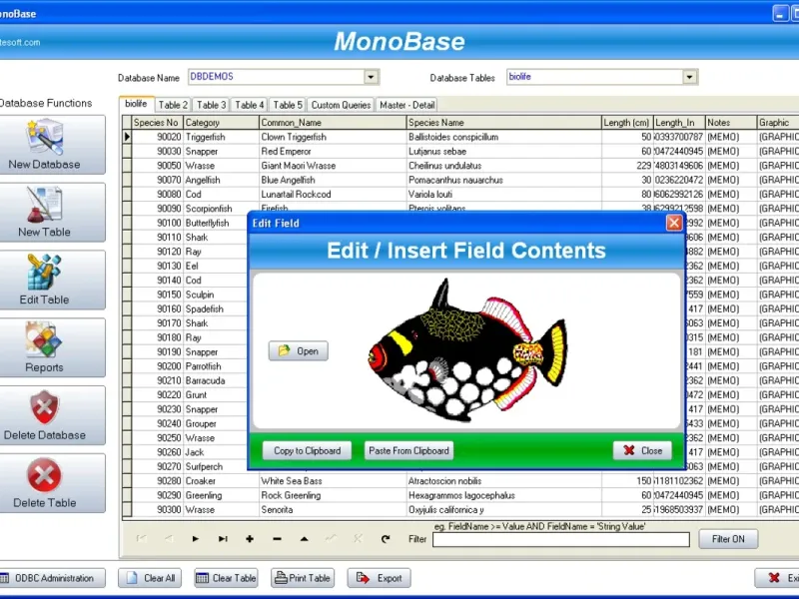Image resolution: width=799 pixels, height=599 pixels.
Task: Select the cell 'Rock Greenling'
Action: tap(333, 495)
